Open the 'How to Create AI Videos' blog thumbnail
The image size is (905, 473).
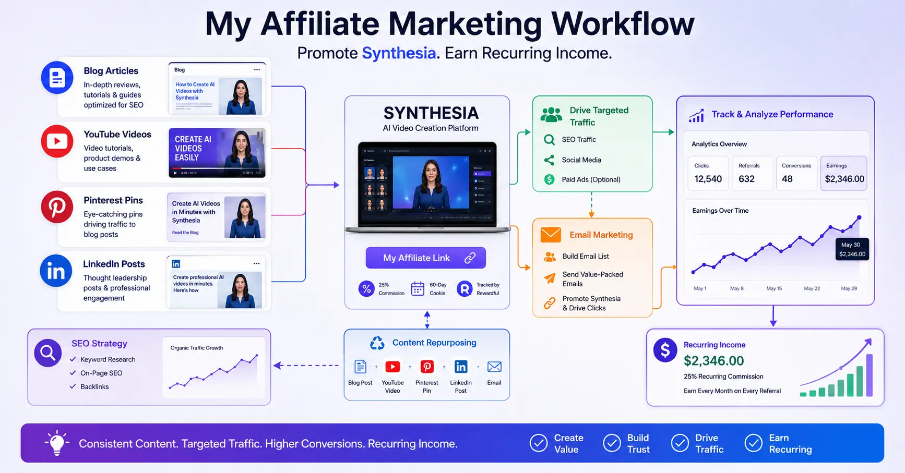(x=217, y=89)
